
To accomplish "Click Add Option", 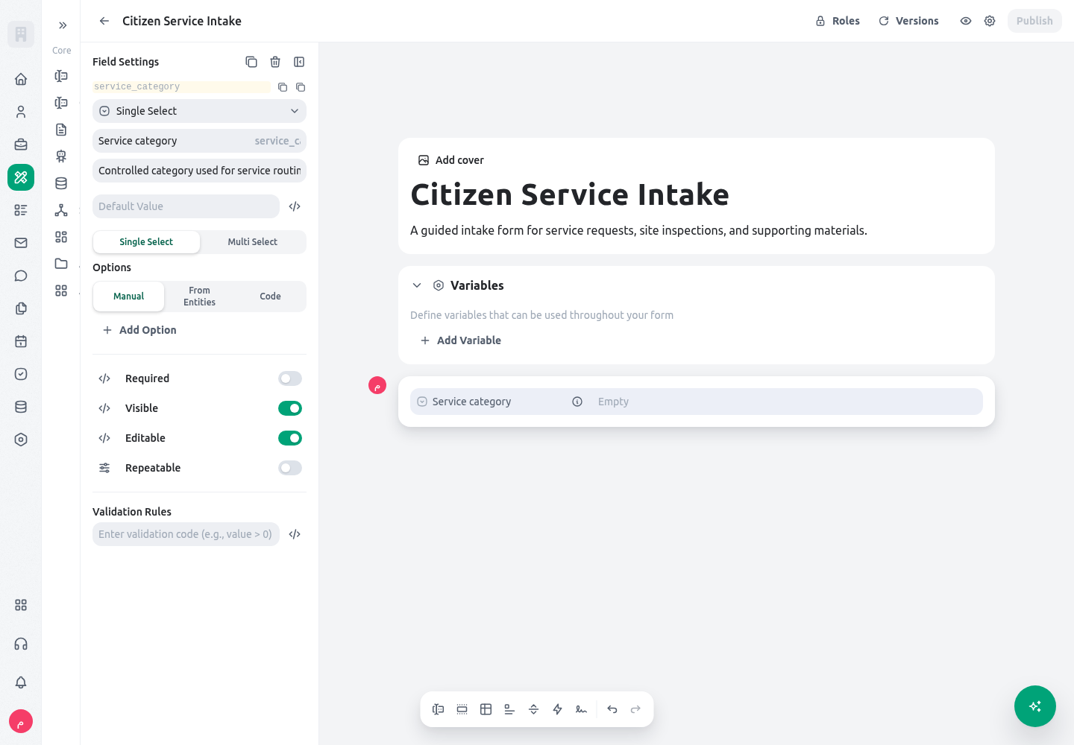I will click(x=139, y=330).
